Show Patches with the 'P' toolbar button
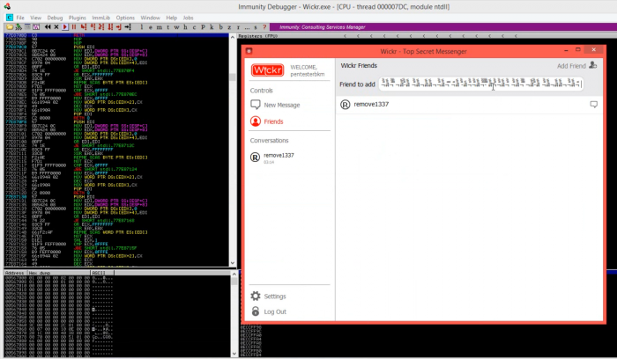The image size is (617, 359). (203, 27)
